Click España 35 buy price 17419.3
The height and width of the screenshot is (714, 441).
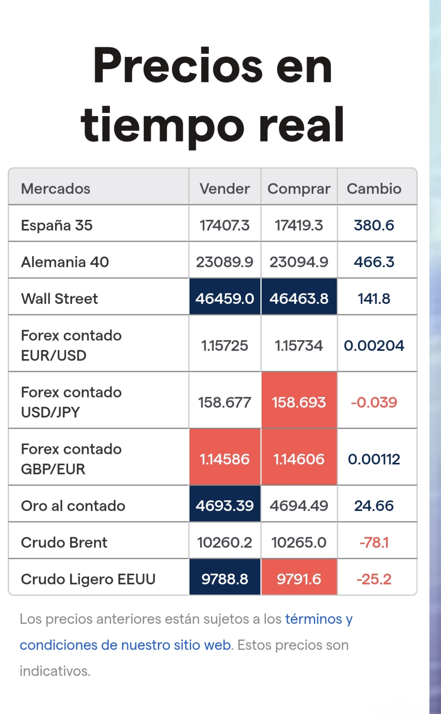(x=299, y=225)
